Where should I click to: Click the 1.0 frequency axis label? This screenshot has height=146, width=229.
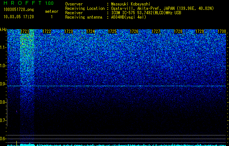(3, 66)
